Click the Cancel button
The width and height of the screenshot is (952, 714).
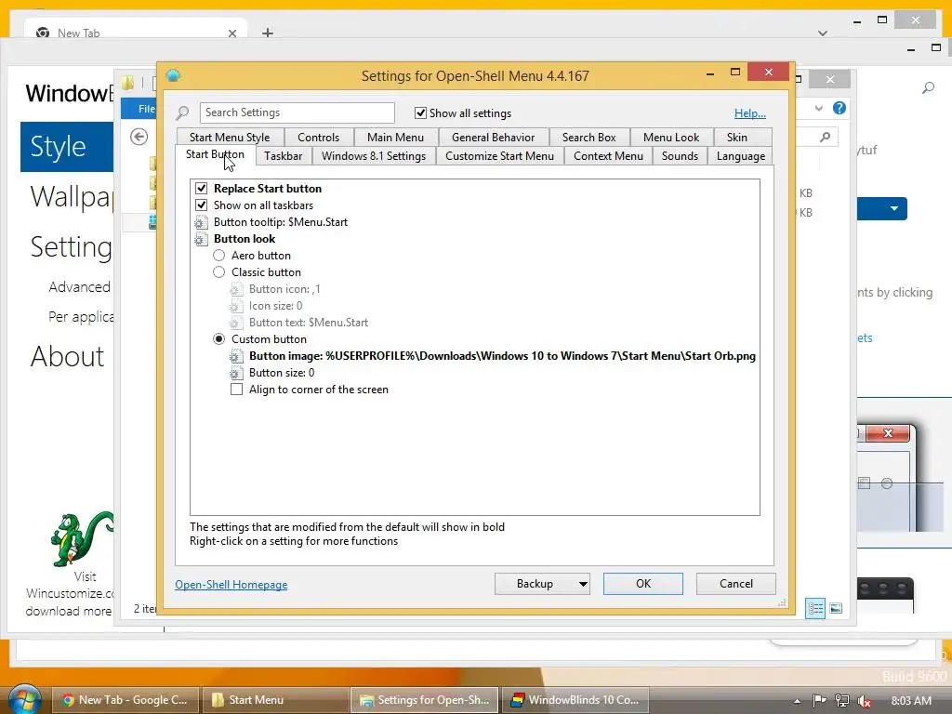[x=736, y=584]
